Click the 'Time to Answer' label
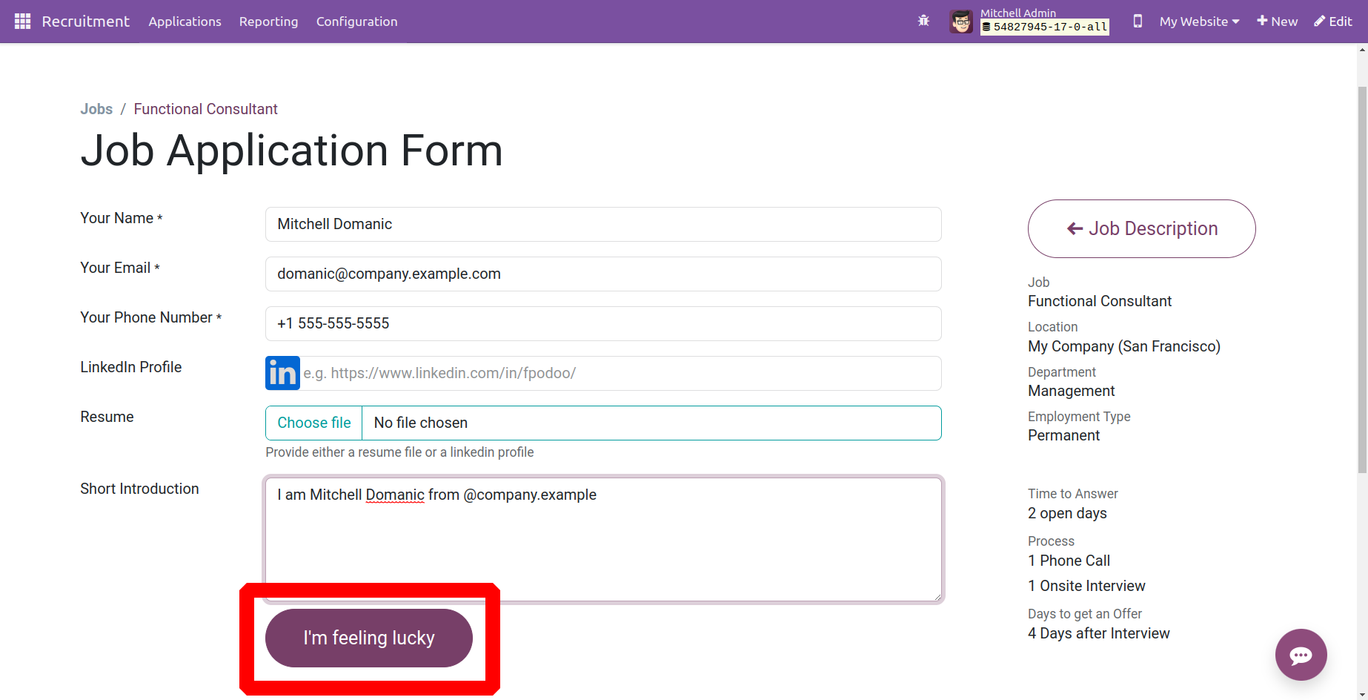 point(1072,494)
